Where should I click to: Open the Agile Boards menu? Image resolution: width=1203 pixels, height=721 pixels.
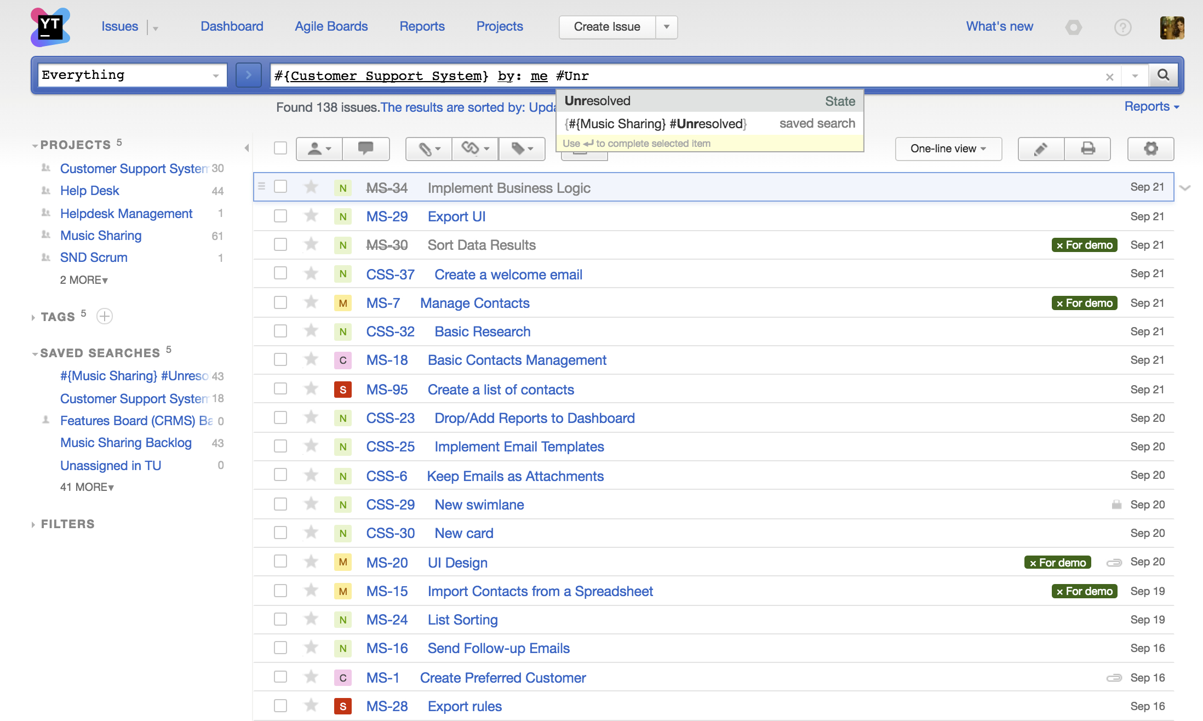click(331, 26)
